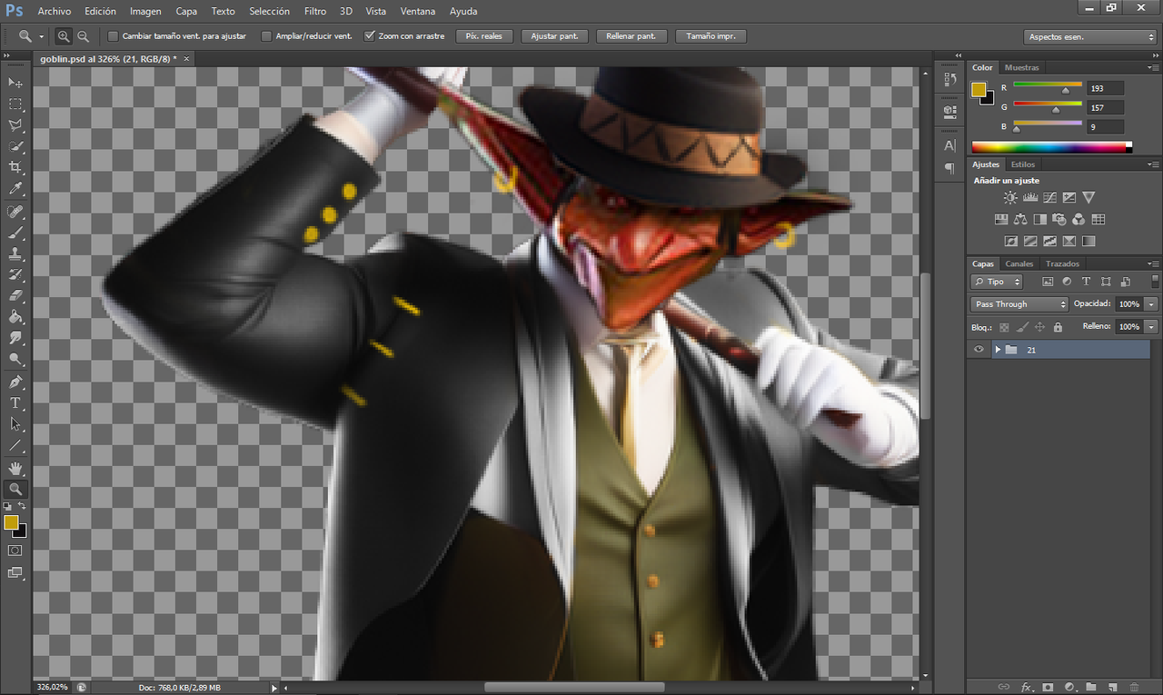Click the foreground color swatch in toolbar
Image resolution: width=1163 pixels, height=695 pixels.
coord(11,521)
